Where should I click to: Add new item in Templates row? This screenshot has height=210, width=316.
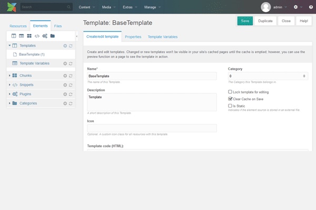coord(65,46)
